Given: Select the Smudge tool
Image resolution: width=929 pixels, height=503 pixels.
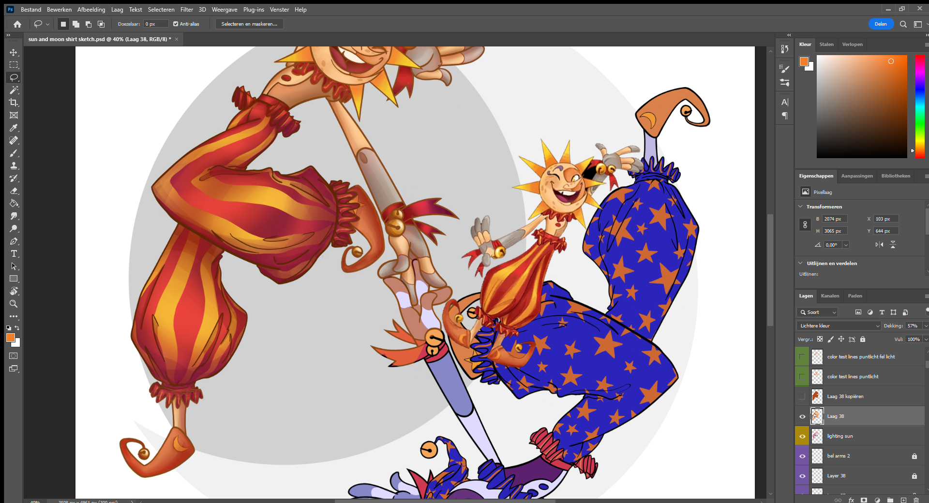Looking at the screenshot, I should click(14, 216).
